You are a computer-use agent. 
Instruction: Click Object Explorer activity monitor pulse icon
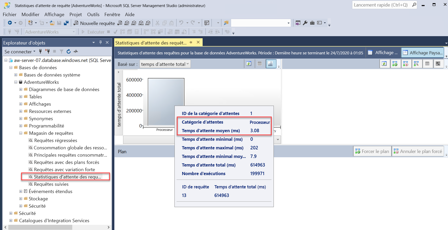click(76, 51)
